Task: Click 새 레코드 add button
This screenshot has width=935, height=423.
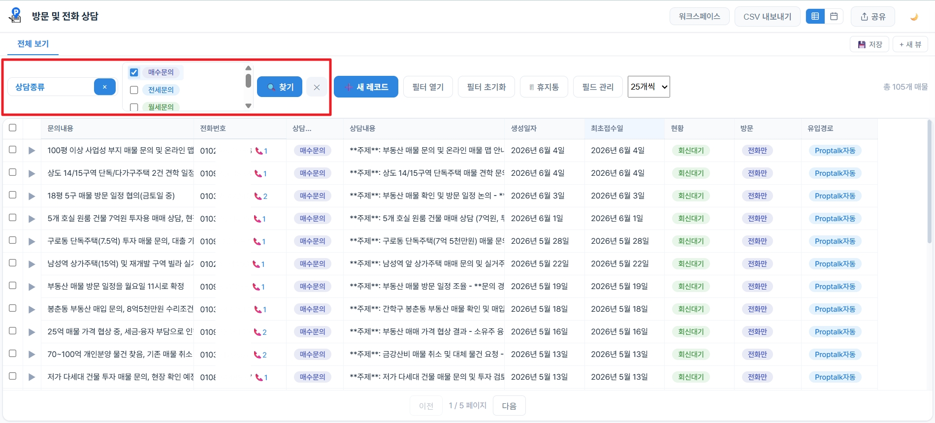Action: tap(366, 87)
